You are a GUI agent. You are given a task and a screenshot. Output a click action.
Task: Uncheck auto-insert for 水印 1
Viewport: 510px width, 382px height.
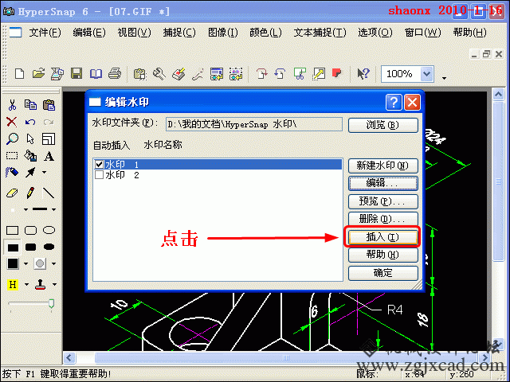coord(99,165)
